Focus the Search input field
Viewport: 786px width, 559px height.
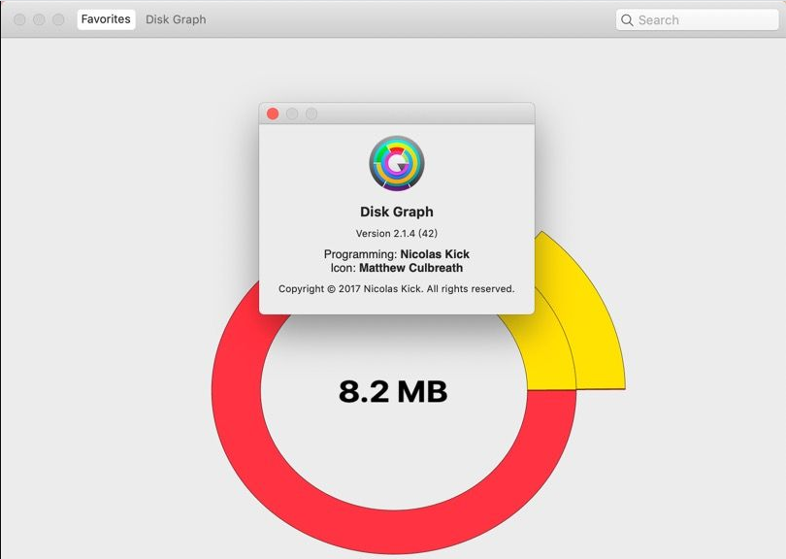click(x=704, y=20)
